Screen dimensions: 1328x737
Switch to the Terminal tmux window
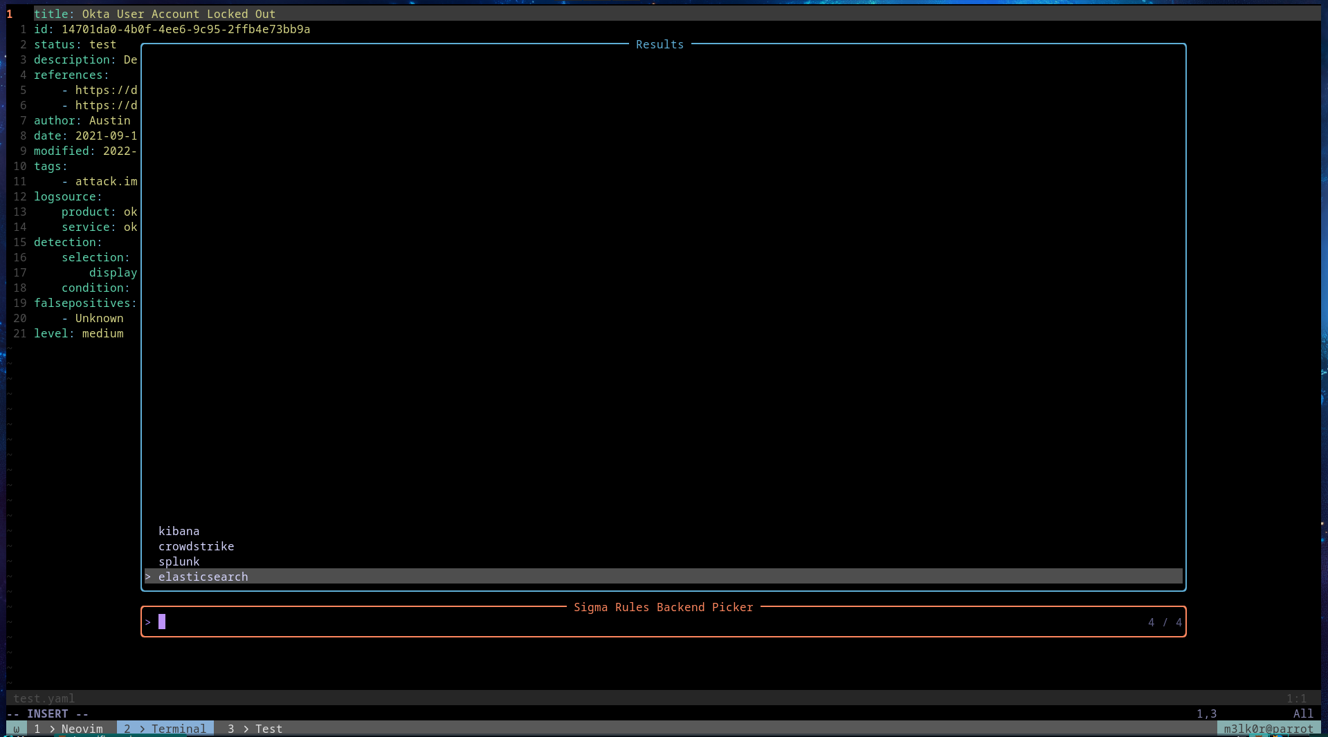(x=164, y=728)
